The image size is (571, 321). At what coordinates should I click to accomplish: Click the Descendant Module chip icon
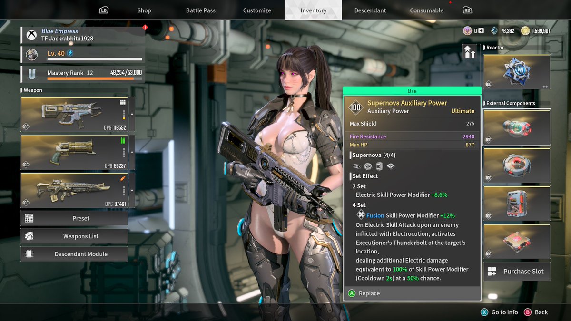click(29, 254)
